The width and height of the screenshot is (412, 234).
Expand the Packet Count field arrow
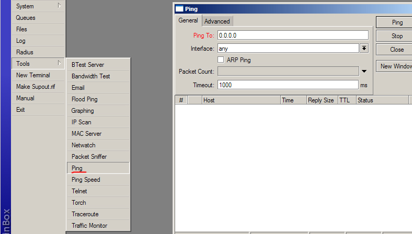point(364,72)
